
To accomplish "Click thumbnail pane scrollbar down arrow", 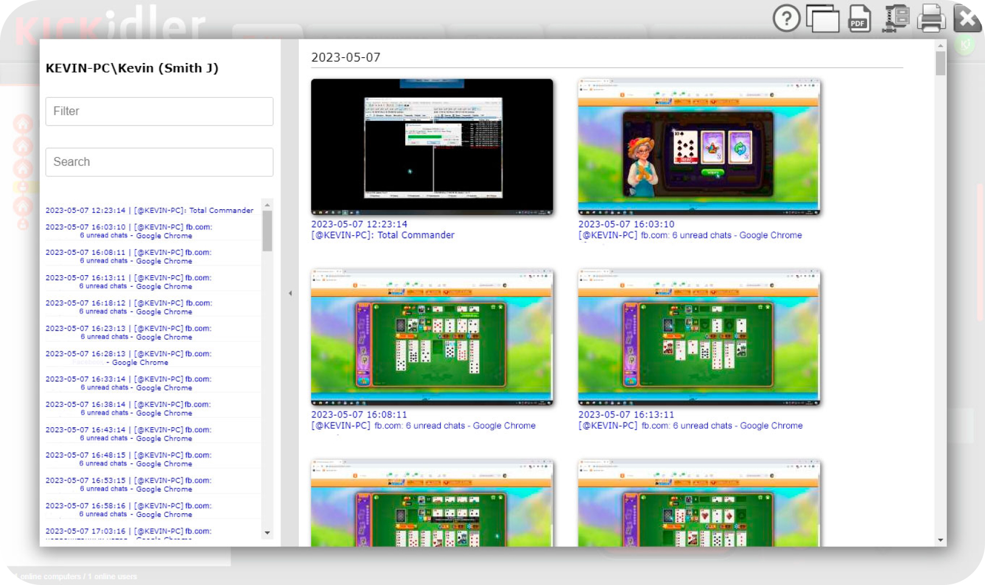I will (941, 540).
